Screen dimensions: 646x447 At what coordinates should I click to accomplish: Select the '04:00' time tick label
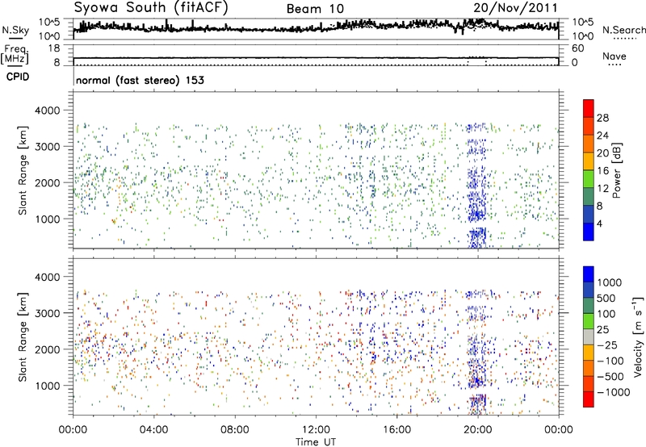[x=153, y=430]
